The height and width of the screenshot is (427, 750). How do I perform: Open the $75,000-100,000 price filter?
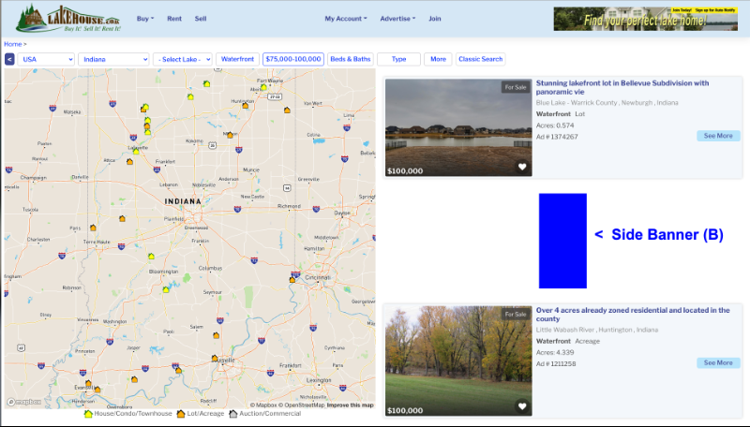pyautogui.click(x=293, y=59)
